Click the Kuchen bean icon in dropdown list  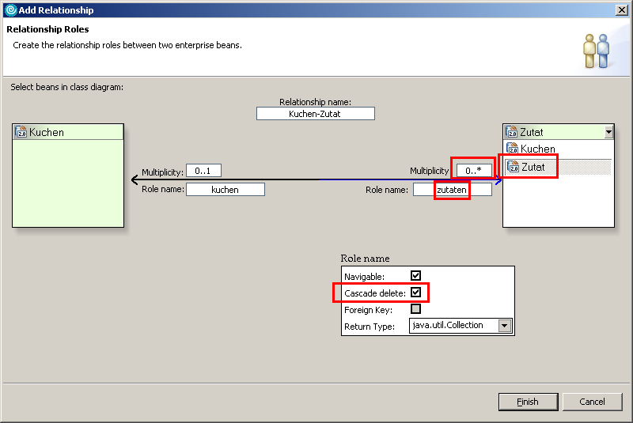(x=512, y=149)
